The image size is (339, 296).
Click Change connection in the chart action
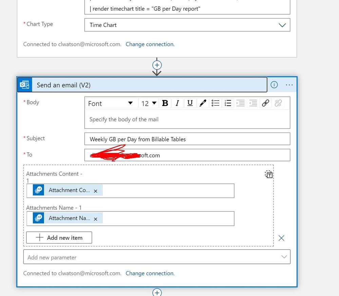point(150,44)
